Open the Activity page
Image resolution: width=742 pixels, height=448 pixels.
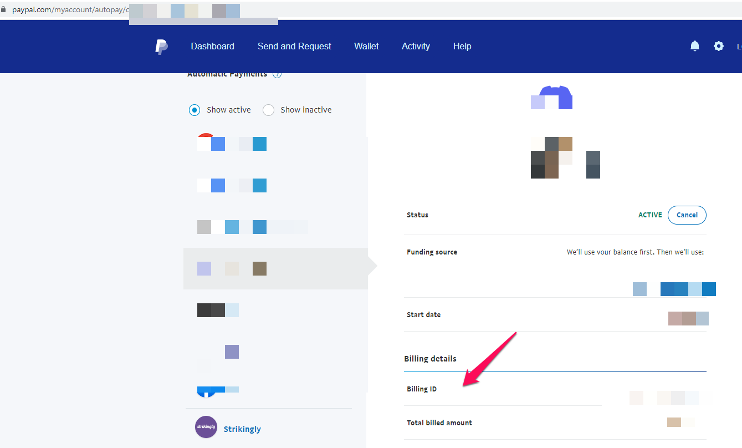coord(416,46)
